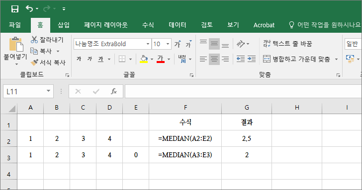Decrease the cell indent
This screenshot has height=190, width=362.
click(241, 59)
